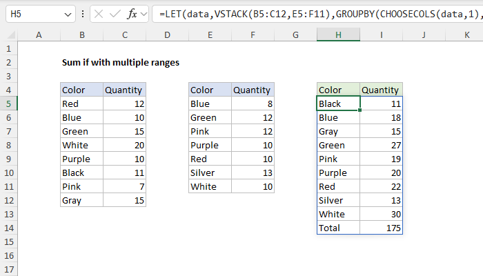Click the Color header in column H
This screenshot has width=483, height=276.
click(338, 90)
